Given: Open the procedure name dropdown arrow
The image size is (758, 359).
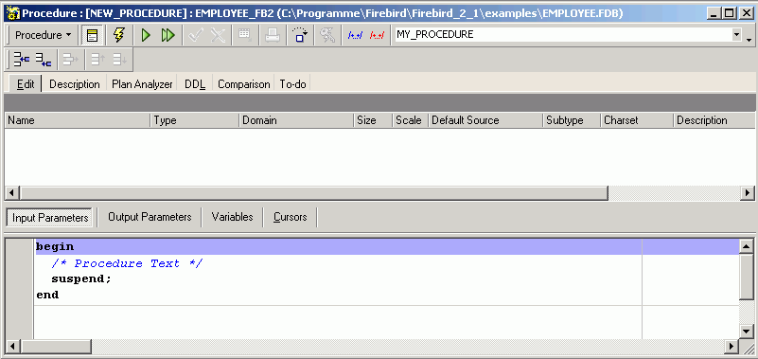Looking at the screenshot, I should click(737, 34).
